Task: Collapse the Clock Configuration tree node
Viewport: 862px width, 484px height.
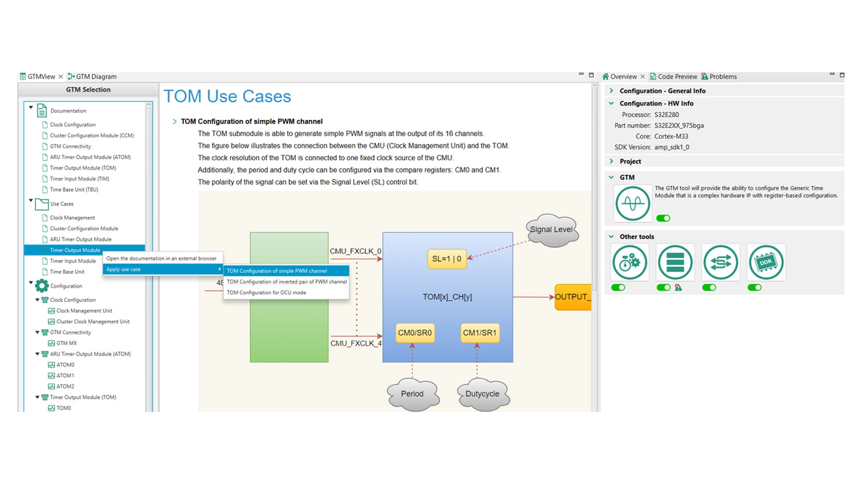Action: [37, 300]
